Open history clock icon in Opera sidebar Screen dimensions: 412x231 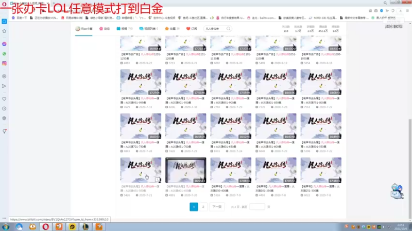tap(4, 108)
